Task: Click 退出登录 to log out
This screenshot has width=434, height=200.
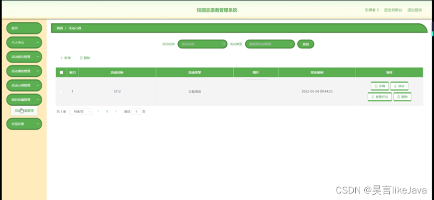Action: pos(414,10)
